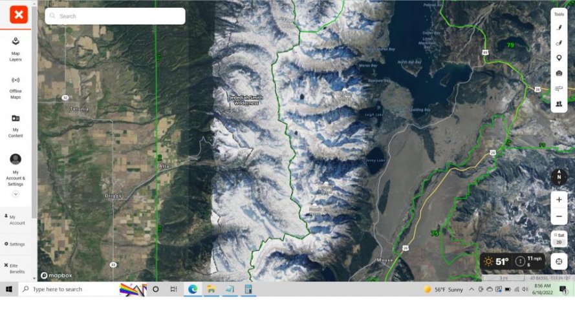Screen dimensions: 575x323
Task: Open Elite Benefits link
Action: 16,269
